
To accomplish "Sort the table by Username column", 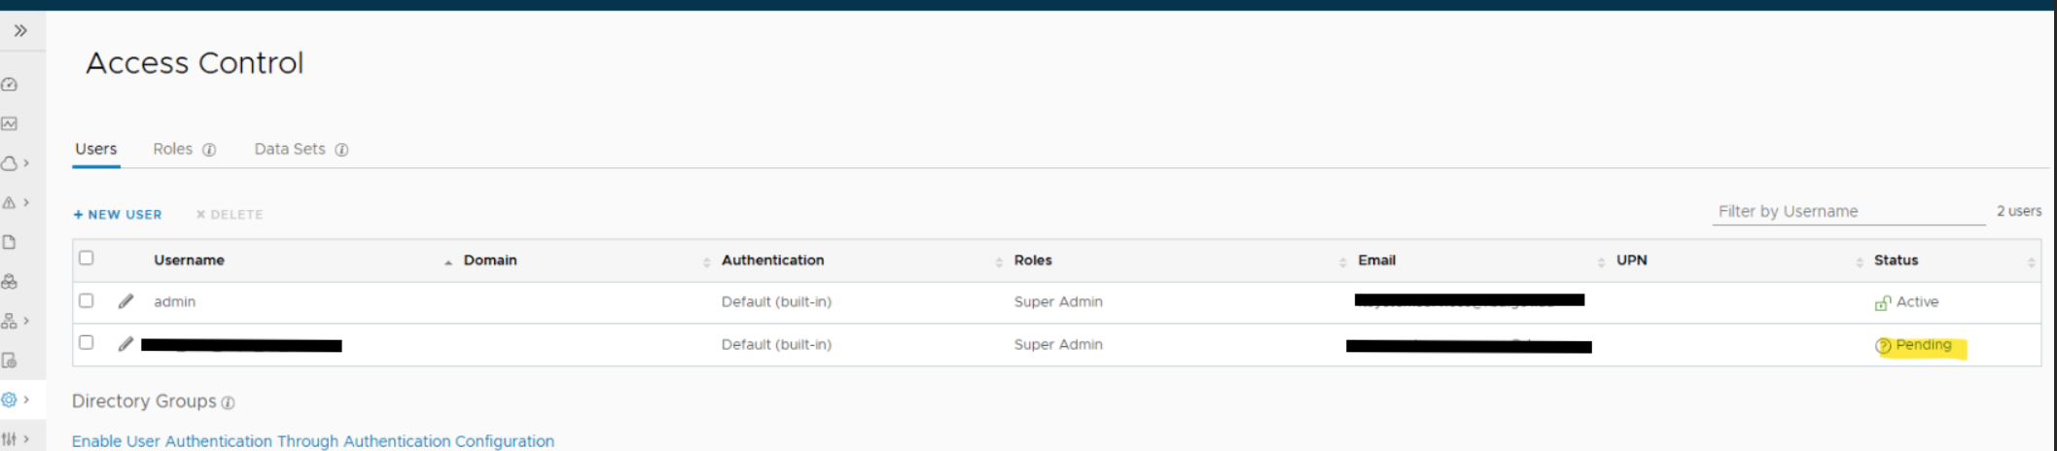I will (189, 260).
